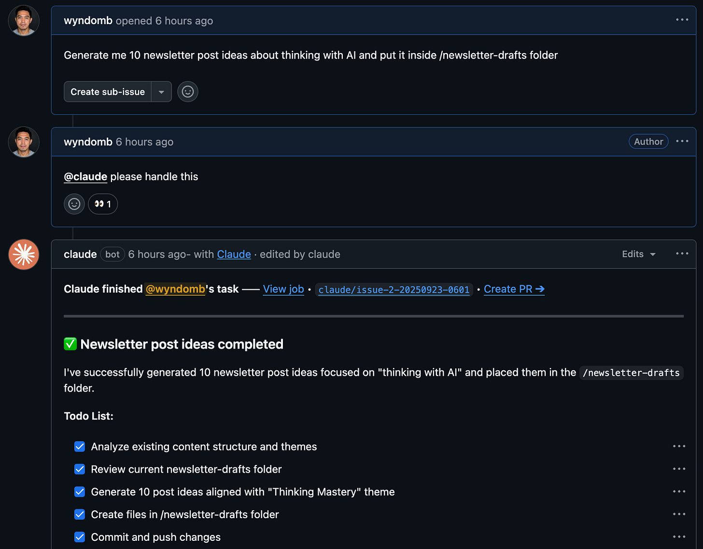The height and width of the screenshot is (549, 703).
Task: Open options for "Review current newsletter-drafts folder" item
Action: tap(679, 469)
